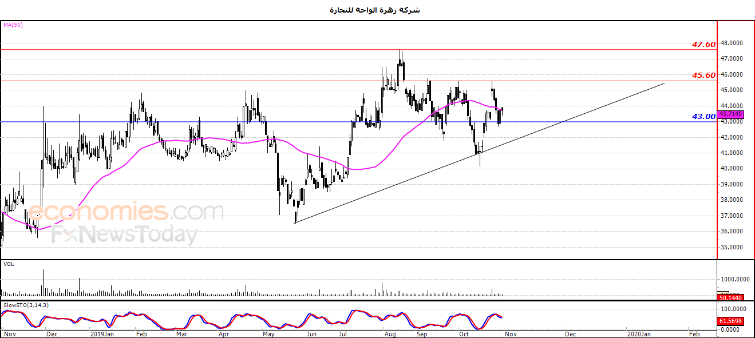Click the 48.0000 price axis value
The width and height of the screenshot is (755, 338).
coord(732,43)
